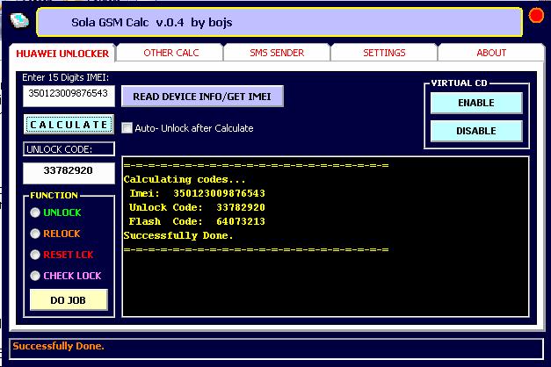Click the Flash Code line in log
551x367 pixels.
click(x=197, y=221)
